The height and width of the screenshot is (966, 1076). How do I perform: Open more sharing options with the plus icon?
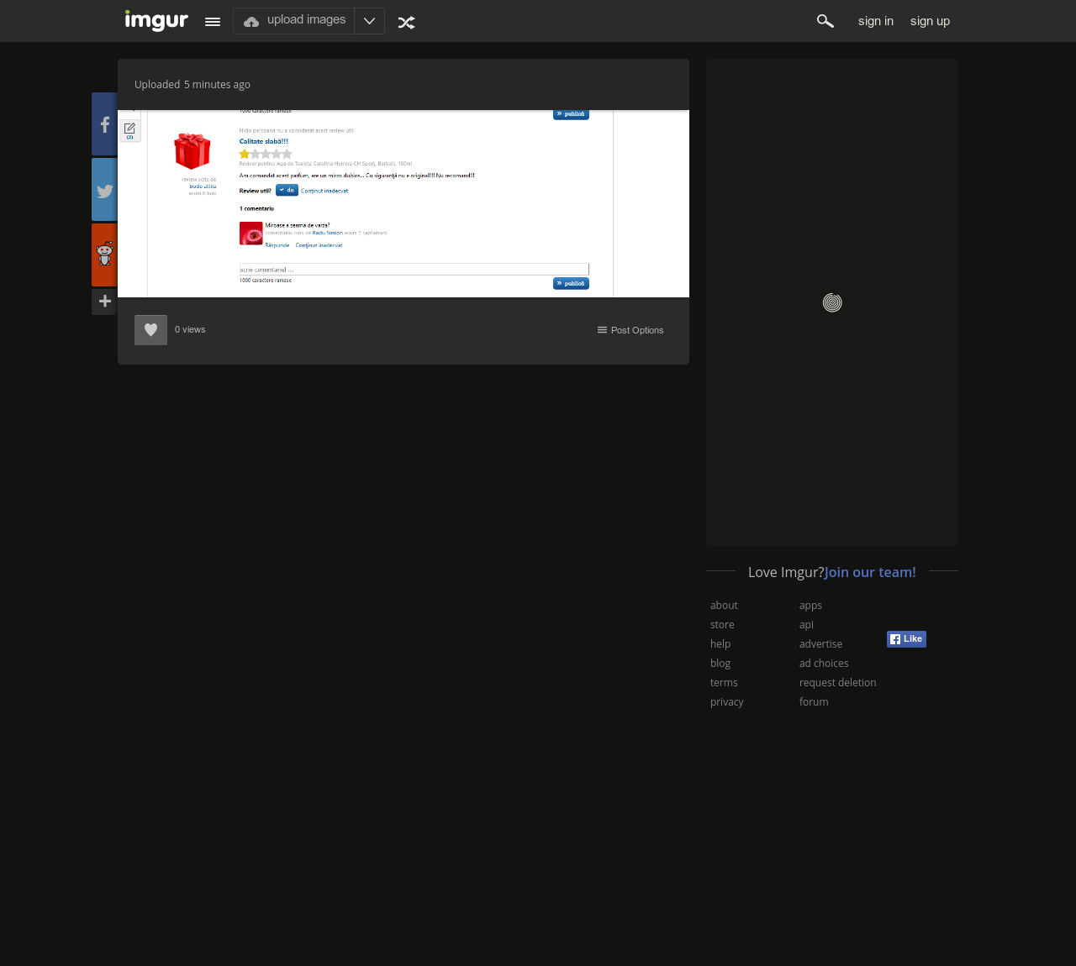[104, 302]
